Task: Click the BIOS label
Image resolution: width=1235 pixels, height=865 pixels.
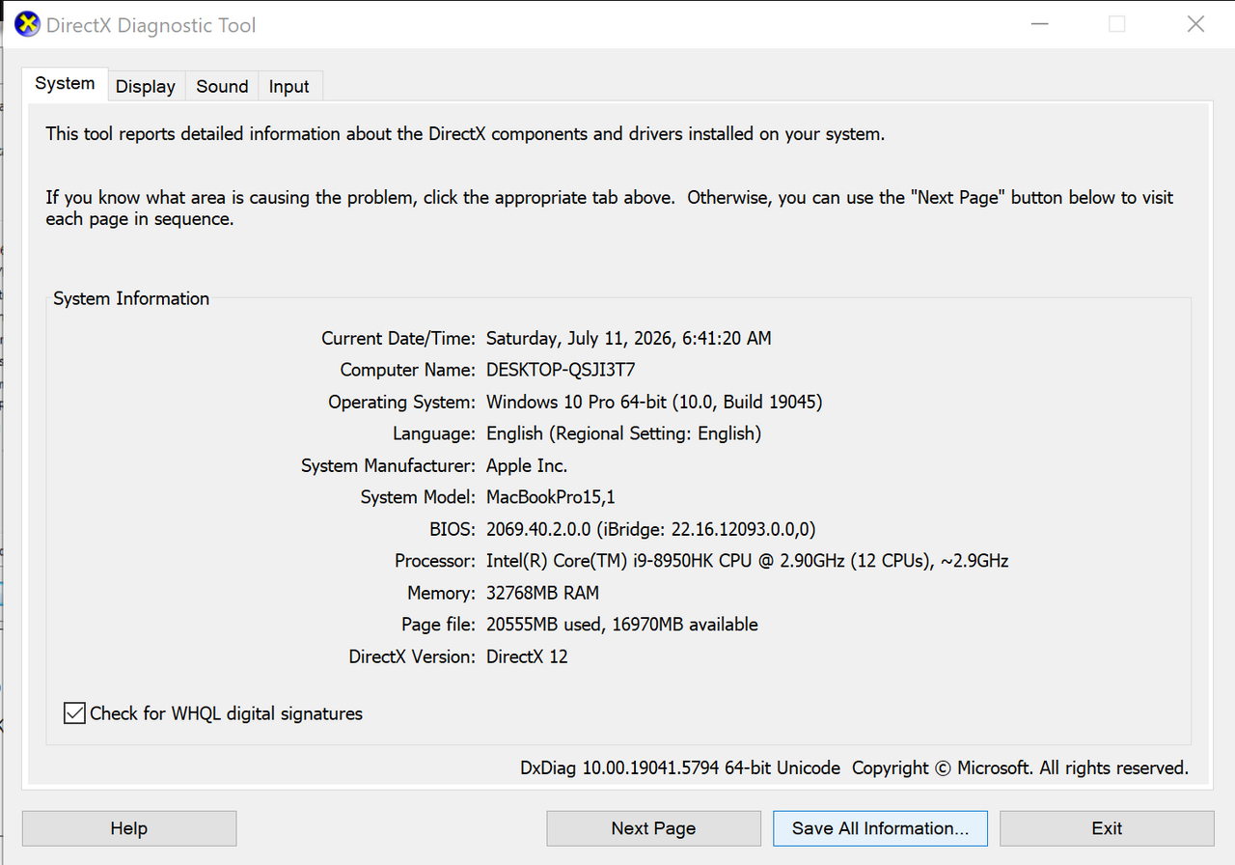Action: pos(453,529)
